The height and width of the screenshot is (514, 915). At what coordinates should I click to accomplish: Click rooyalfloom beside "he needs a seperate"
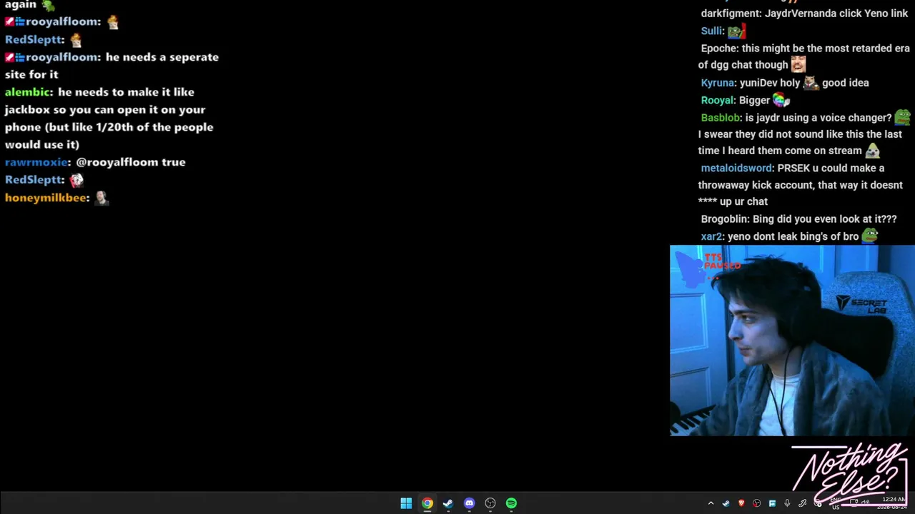61,57
